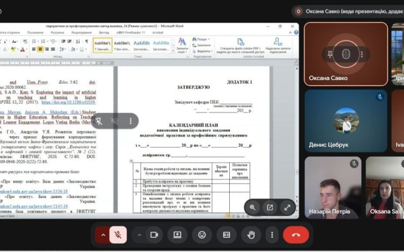The image size is (404, 252).
Task: Click the Оксана Савко presenting notification chip
Action: click(348, 11)
